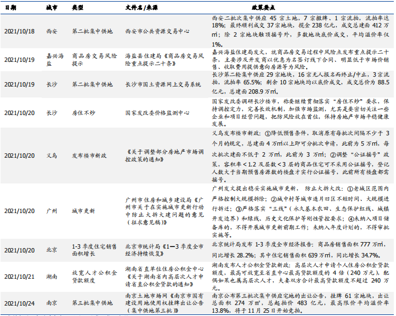Select the 类型 column header
The image size is (396, 316).
tap(78, 9)
